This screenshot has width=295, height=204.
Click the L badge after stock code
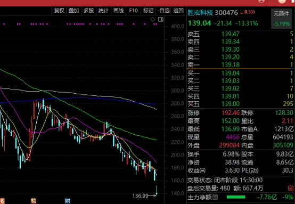(x=242, y=12)
